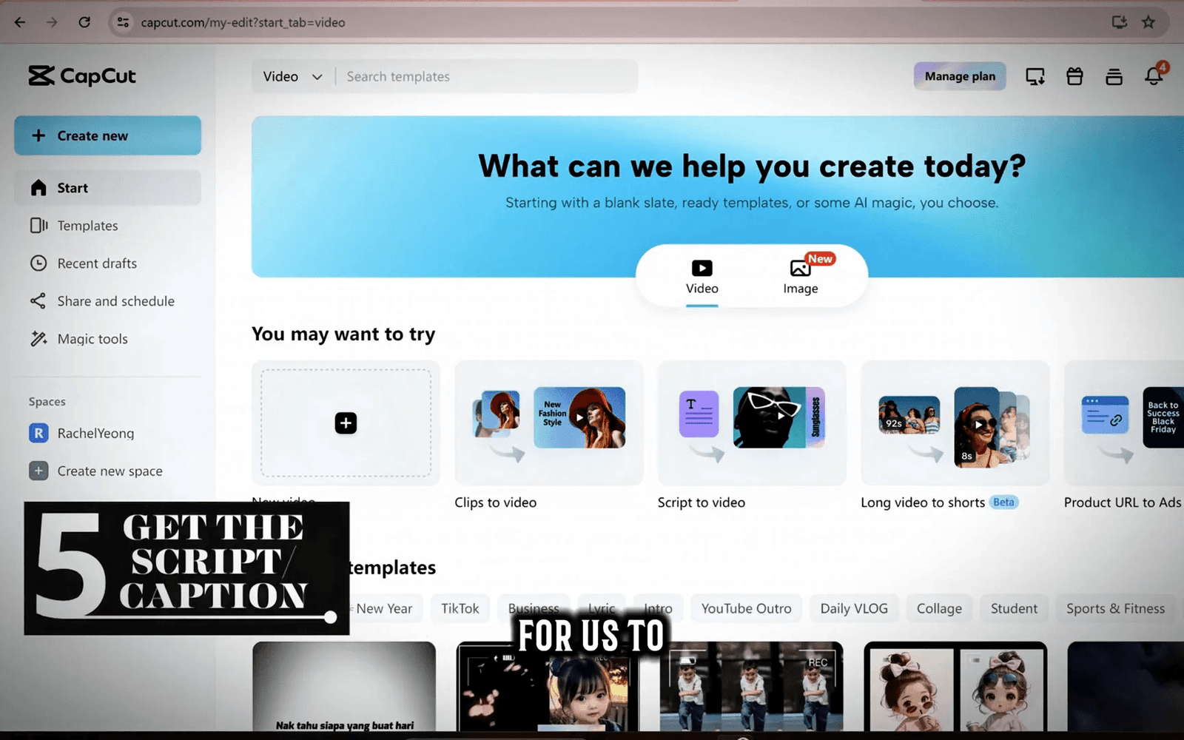Click the RachelYeong space avatar

coord(38,433)
